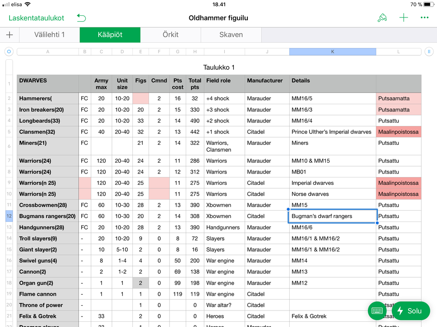The height and width of the screenshot is (327, 437).
Task: Select the MB01 details cell
Action: 333,171
